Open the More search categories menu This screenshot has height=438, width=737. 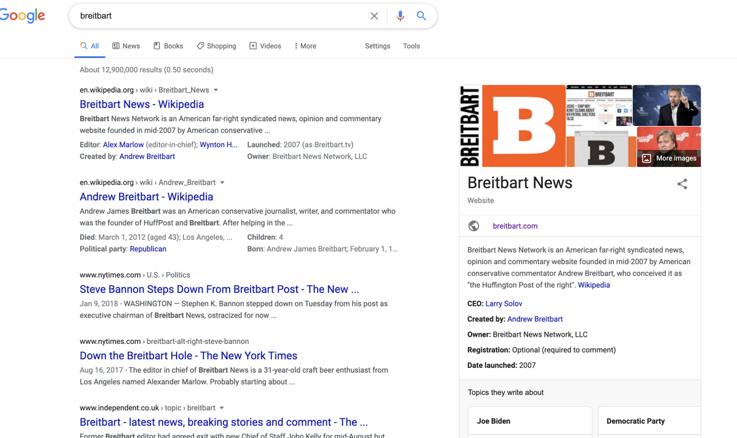[305, 46]
